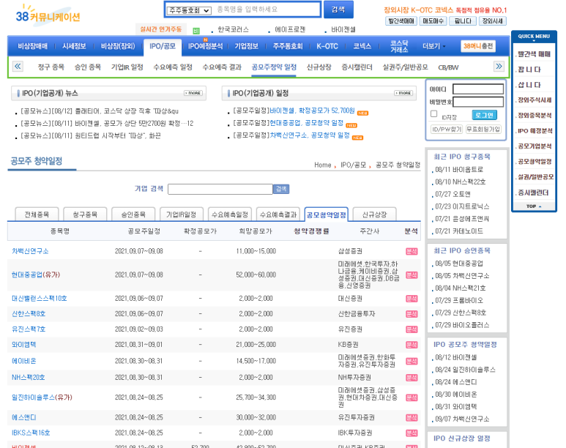
Task: Select the 코넥스 menu item
Action: [362, 46]
